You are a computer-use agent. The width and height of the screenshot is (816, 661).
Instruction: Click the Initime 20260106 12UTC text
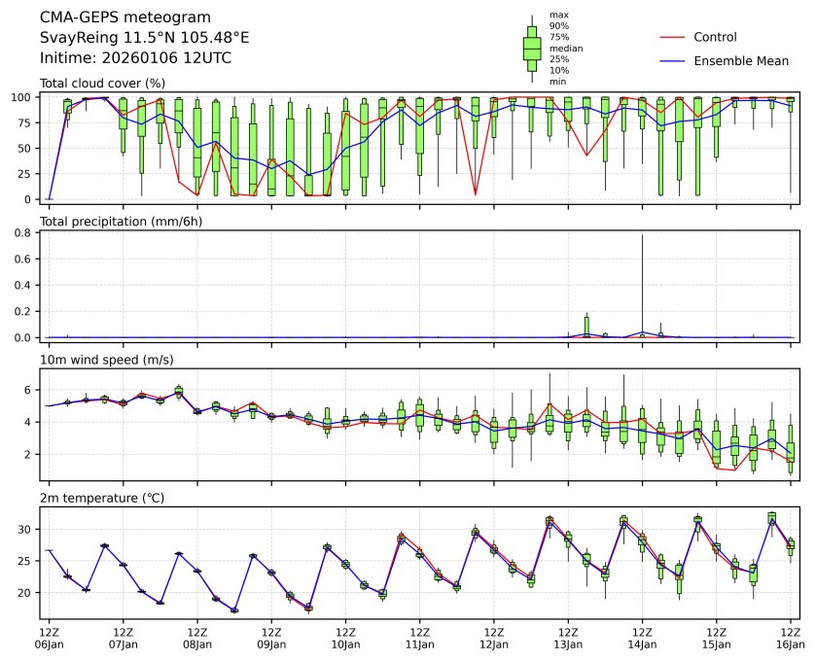[x=135, y=58]
